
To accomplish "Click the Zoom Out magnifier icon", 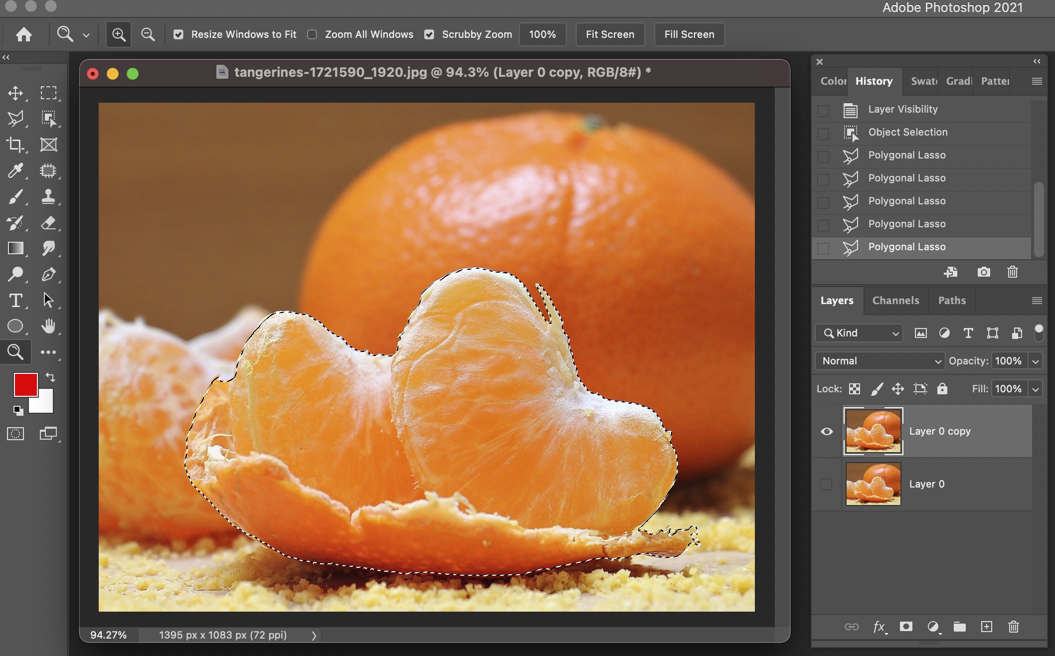I will click(148, 34).
